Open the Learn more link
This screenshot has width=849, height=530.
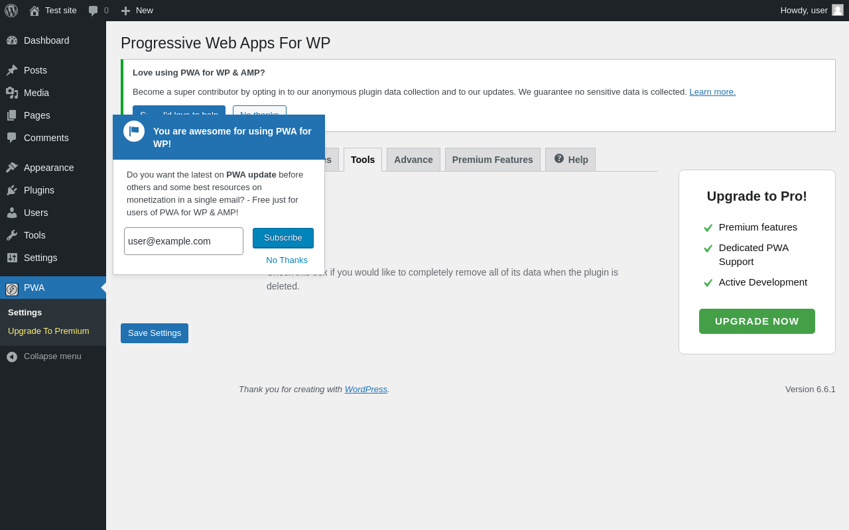click(x=712, y=92)
